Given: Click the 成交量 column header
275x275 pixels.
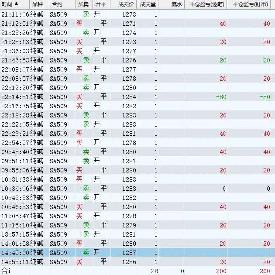Looking at the screenshot, I should coord(148,4).
